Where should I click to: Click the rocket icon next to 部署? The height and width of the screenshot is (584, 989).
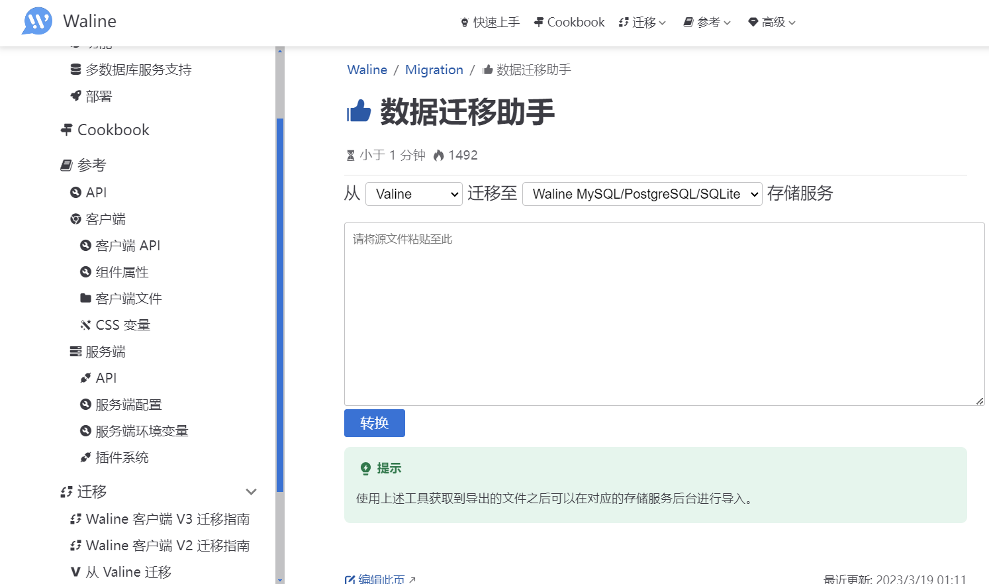[x=76, y=96]
